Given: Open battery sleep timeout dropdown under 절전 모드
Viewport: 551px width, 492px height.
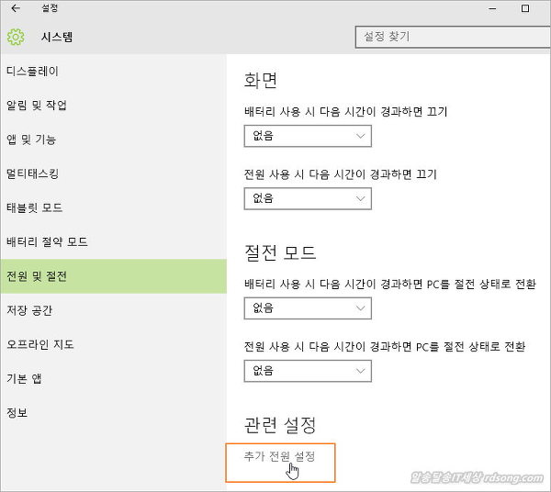Looking at the screenshot, I should (308, 307).
